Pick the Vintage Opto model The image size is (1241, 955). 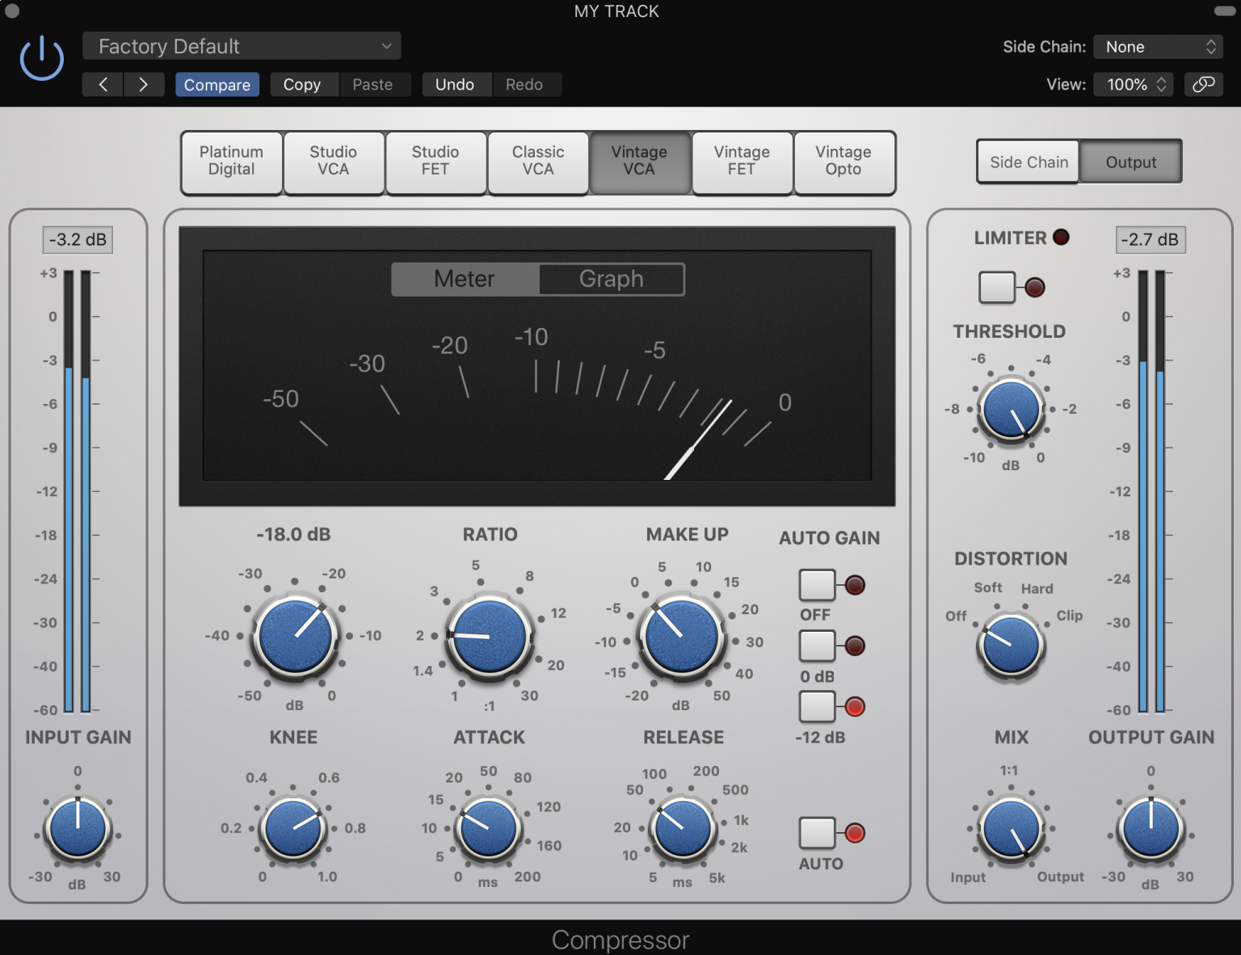[x=843, y=162]
